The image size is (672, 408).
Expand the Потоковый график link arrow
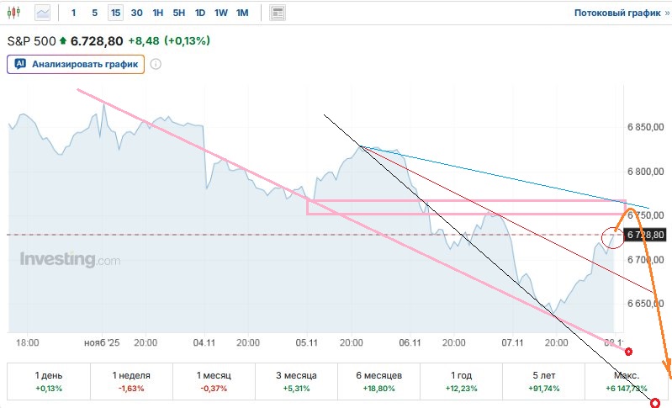[666, 13]
